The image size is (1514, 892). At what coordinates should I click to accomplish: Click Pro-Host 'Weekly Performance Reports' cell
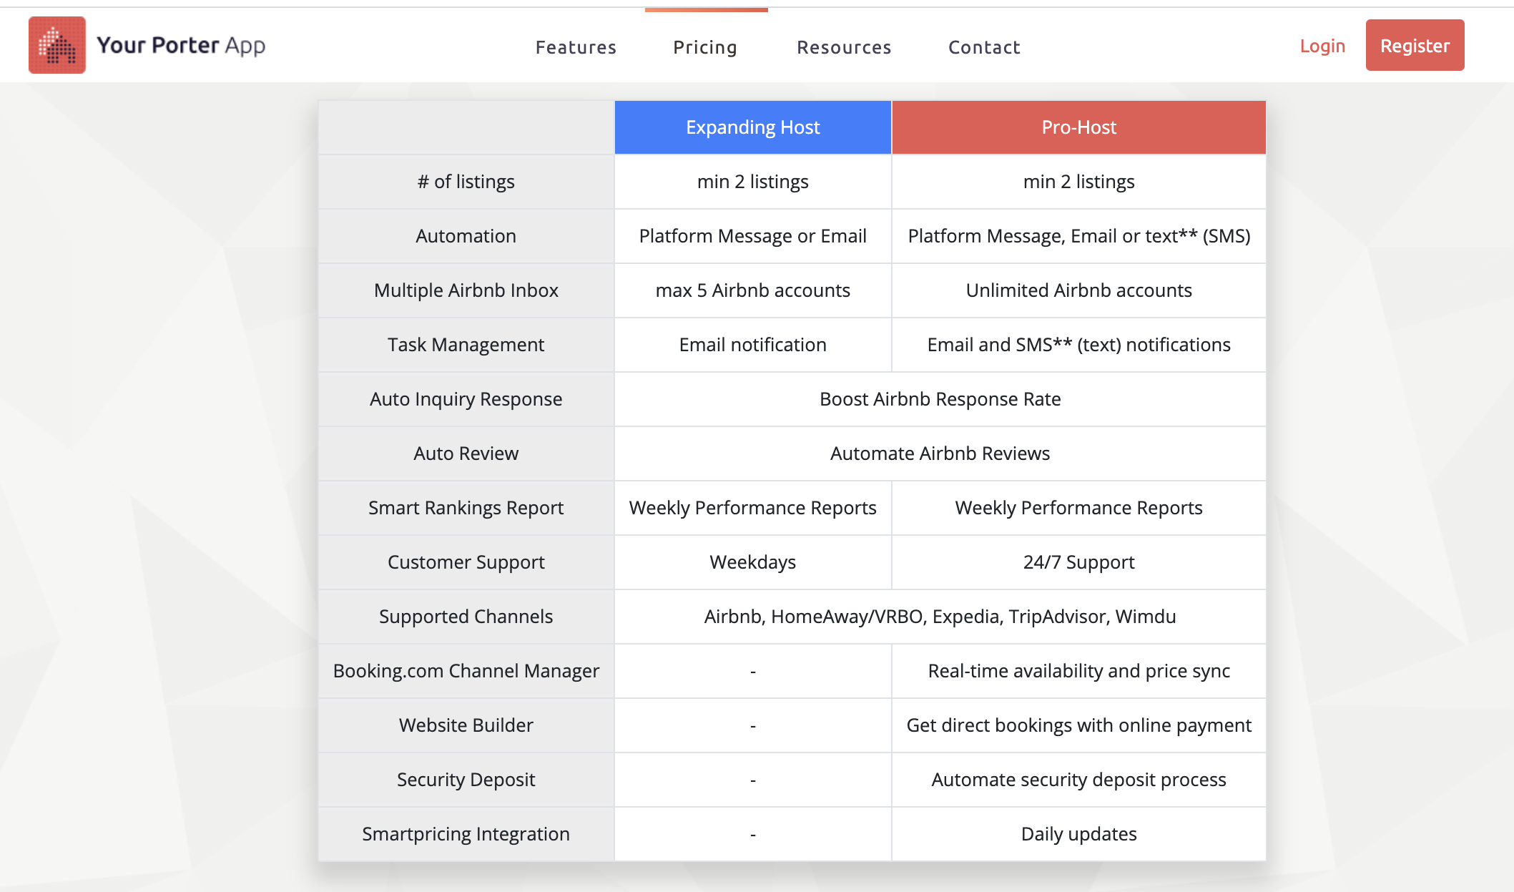1078,508
